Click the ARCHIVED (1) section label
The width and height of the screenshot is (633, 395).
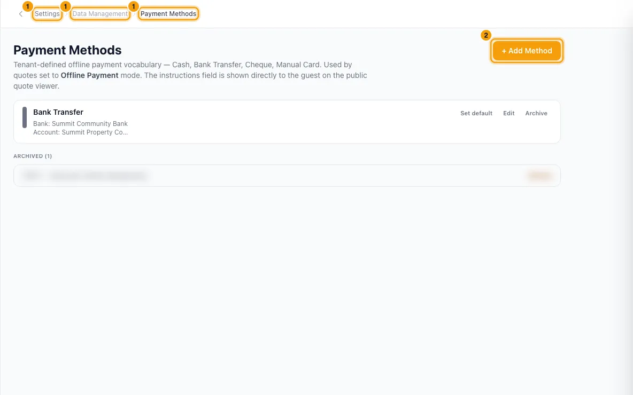[33, 156]
